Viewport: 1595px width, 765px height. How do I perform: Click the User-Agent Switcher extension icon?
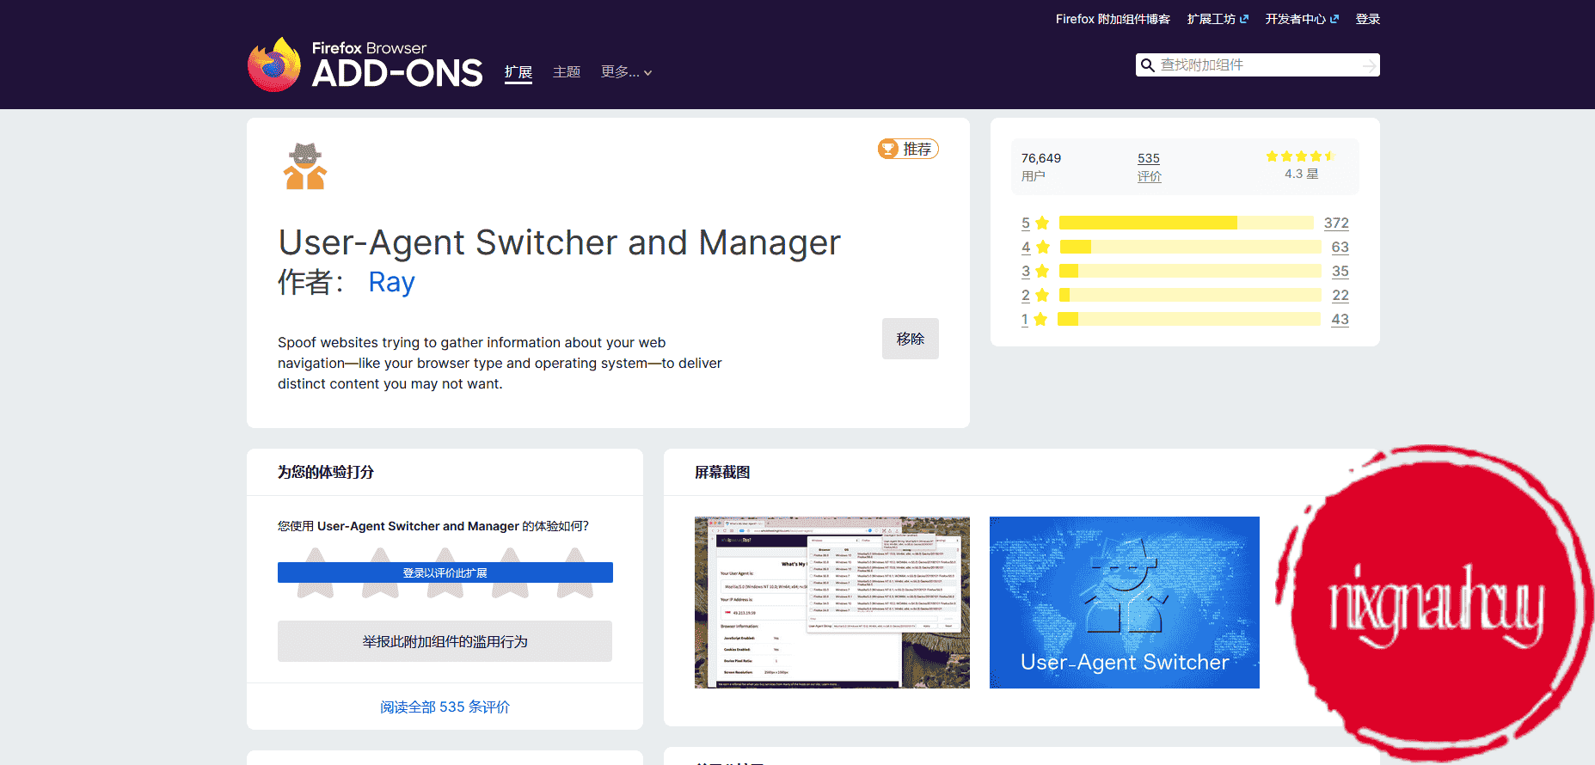305,166
